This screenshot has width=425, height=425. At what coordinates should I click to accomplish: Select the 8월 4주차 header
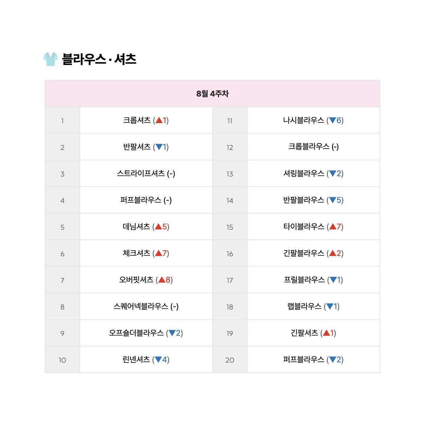pos(212,93)
